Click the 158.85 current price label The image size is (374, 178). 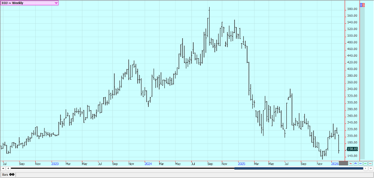353,149
